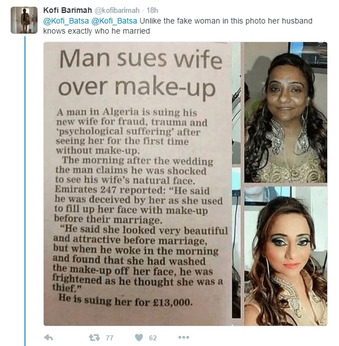Click the 18h timestamp

(152, 10)
